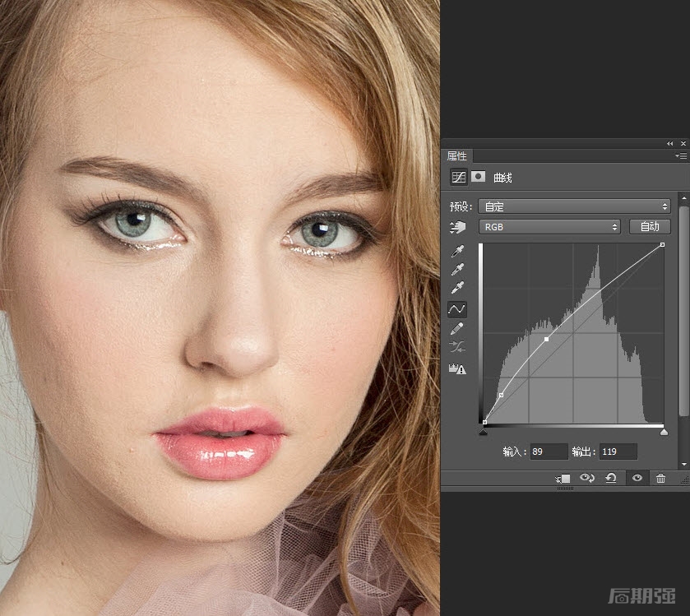
Task: Click the smooth curve values icon
Action: [x=456, y=347]
